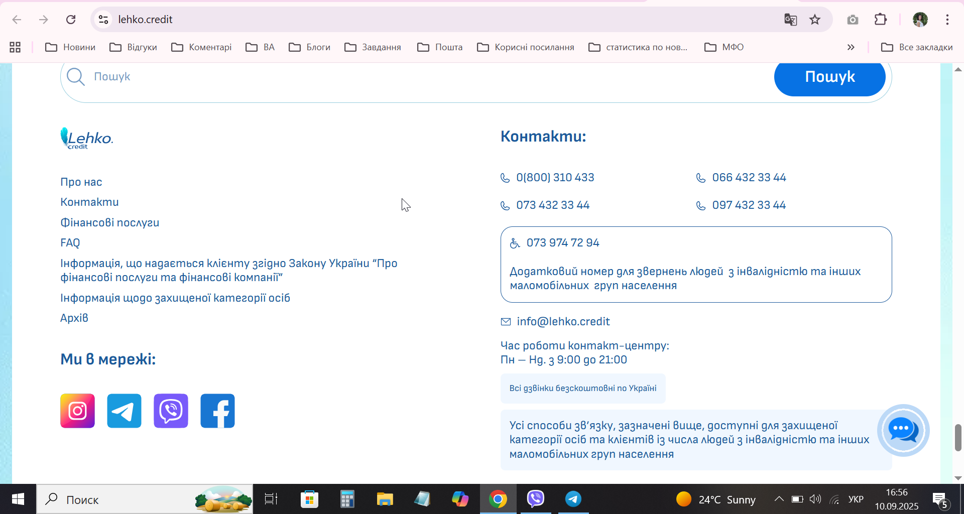Show hidden tray icons chevron
This screenshot has width=964, height=514.
(779, 499)
